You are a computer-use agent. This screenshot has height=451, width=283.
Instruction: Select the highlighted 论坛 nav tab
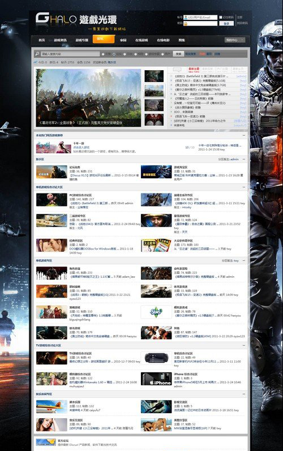click(104, 39)
